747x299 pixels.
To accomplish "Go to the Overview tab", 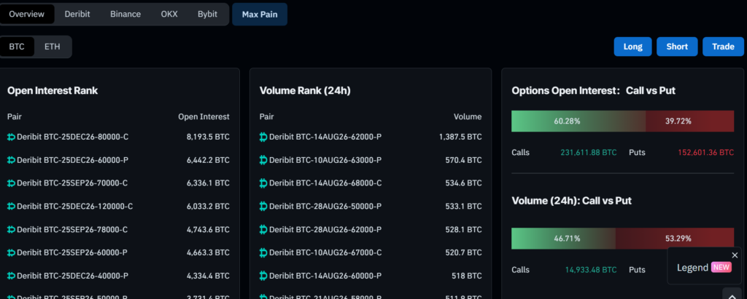I will [x=27, y=14].
